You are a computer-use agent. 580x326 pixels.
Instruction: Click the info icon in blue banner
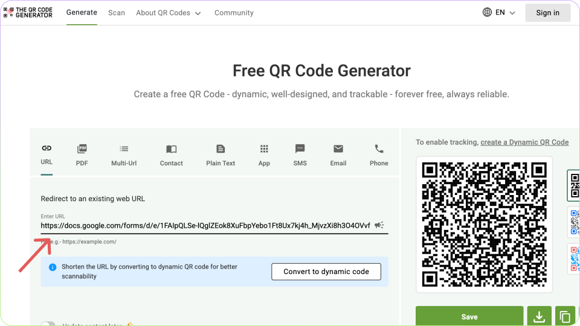point(53,267)
